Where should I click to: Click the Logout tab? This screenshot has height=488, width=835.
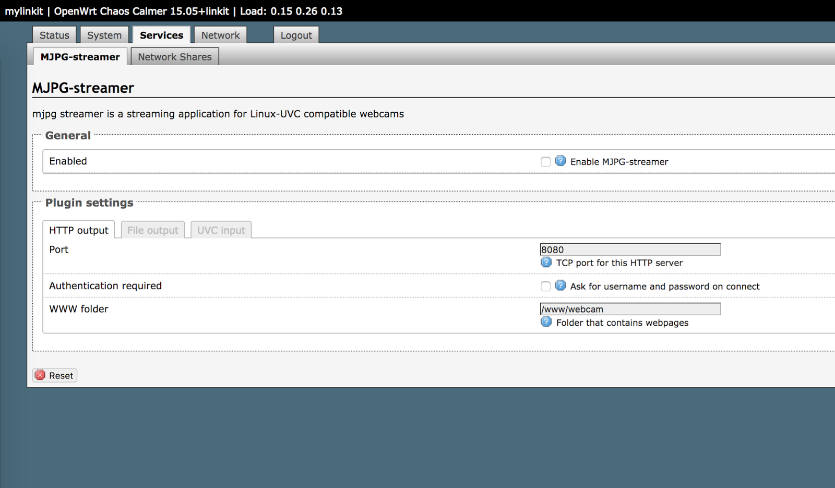[x=296, y=35]
